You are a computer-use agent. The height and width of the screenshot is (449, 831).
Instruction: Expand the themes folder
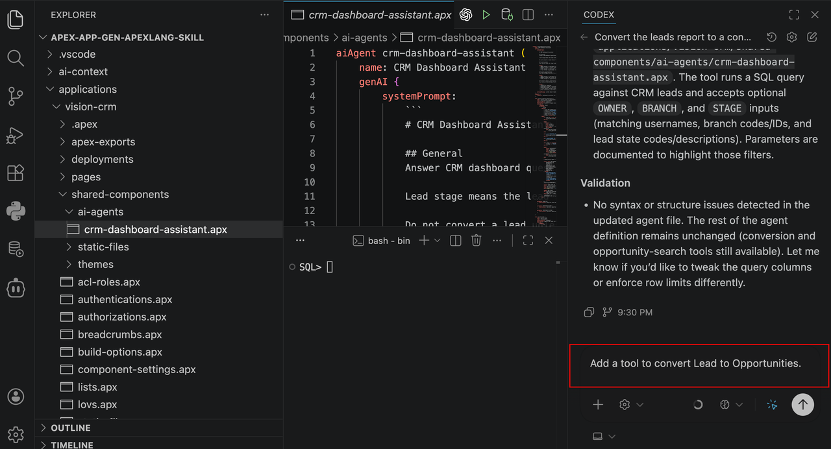[95, 265]
